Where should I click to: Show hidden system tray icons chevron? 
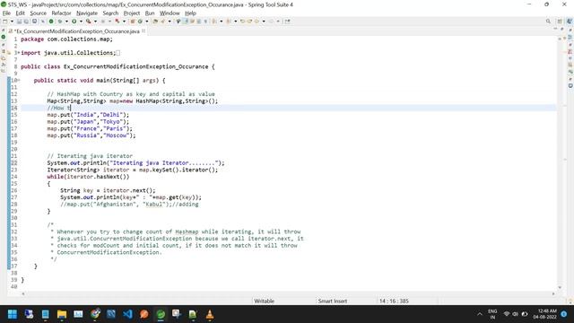480,314
